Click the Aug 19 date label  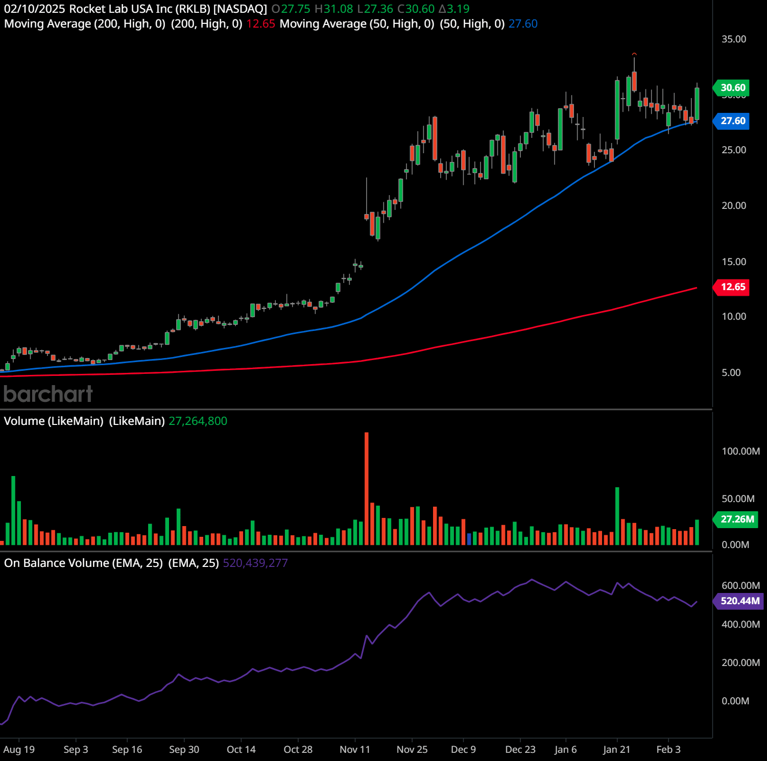coord(19,749)
